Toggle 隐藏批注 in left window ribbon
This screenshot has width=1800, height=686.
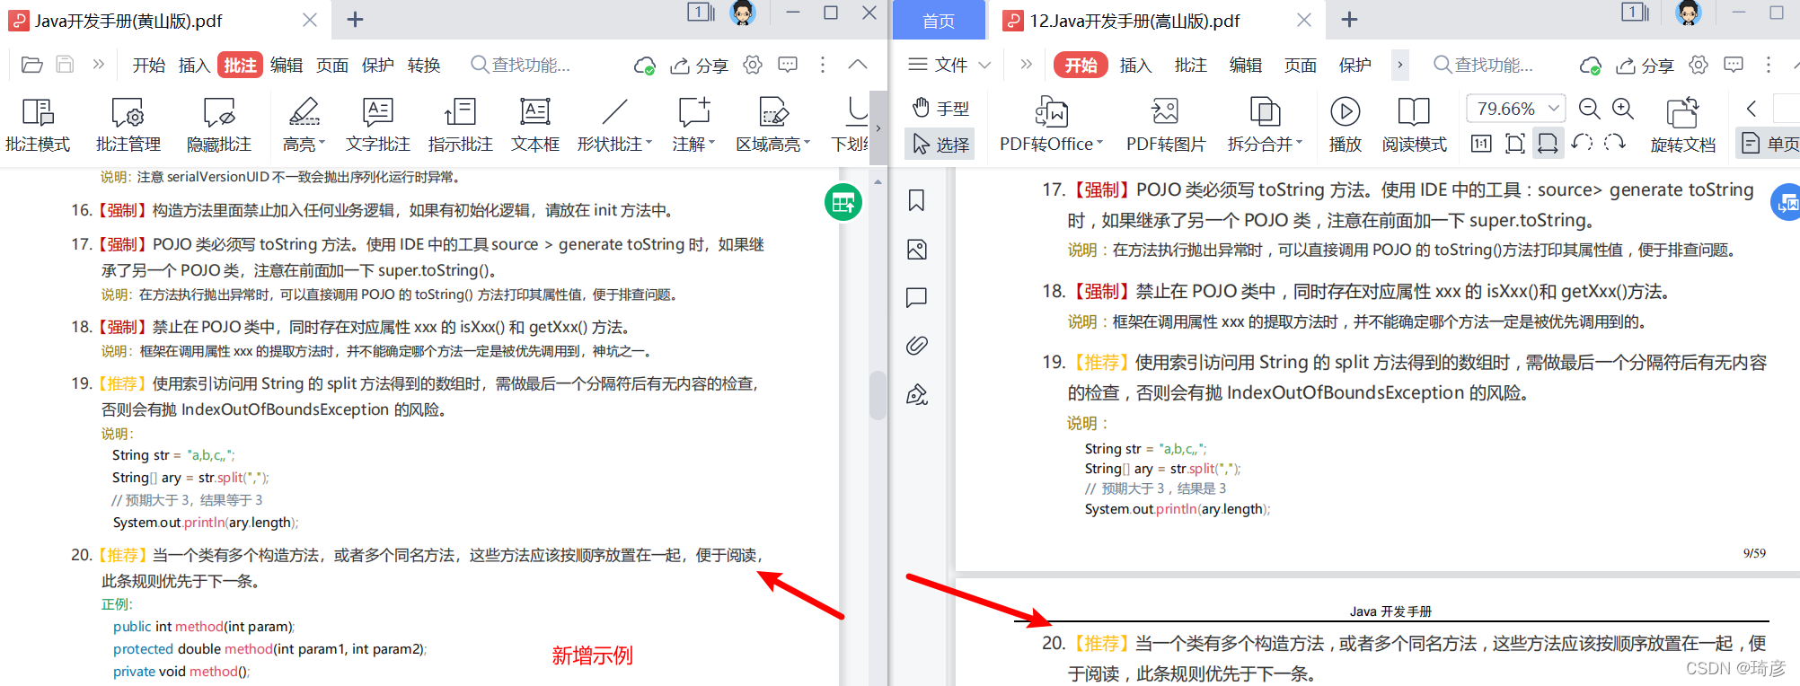click(x=219, y=124)
